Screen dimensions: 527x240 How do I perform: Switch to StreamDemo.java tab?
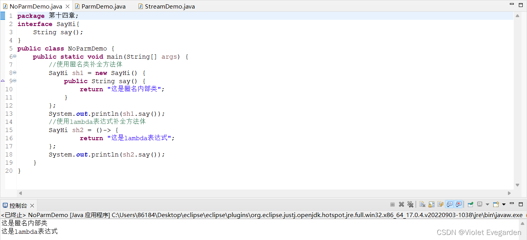[166, 7]
